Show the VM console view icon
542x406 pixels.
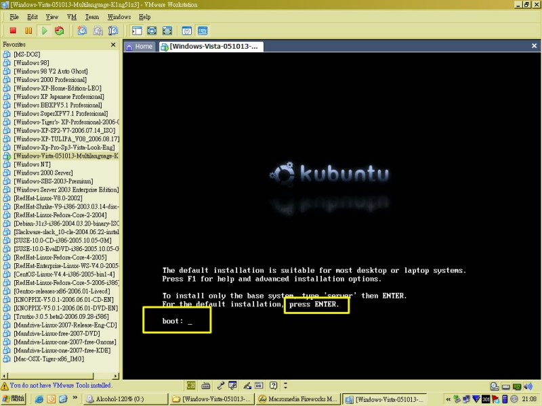coord(203,30)
